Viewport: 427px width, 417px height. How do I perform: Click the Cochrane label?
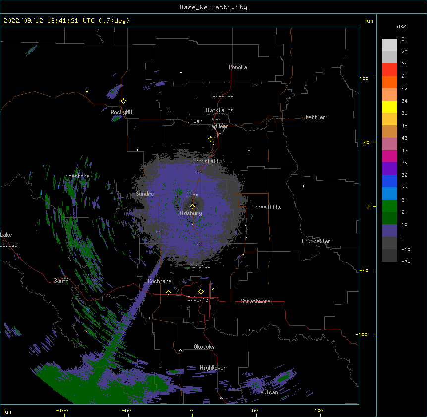click(160, 281)
